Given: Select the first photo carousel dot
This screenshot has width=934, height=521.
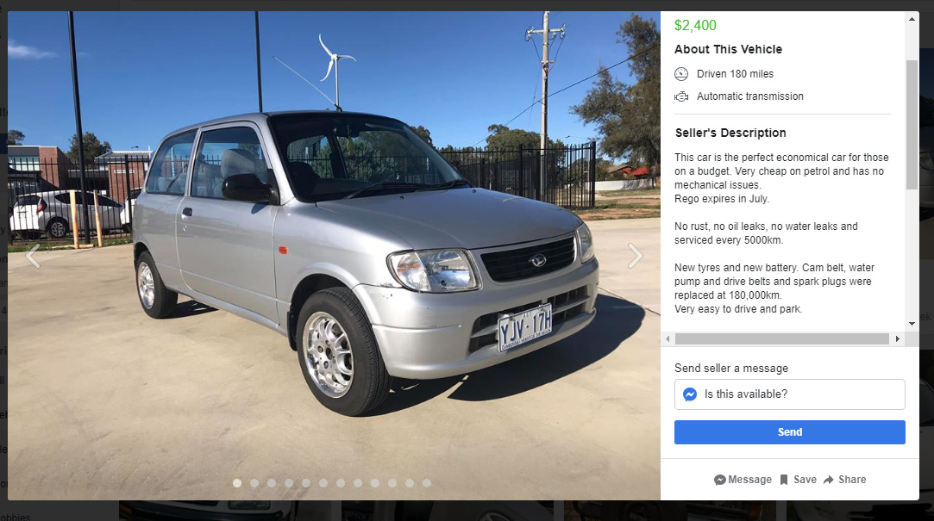Looking at the screenshot, I should (237, 483).
